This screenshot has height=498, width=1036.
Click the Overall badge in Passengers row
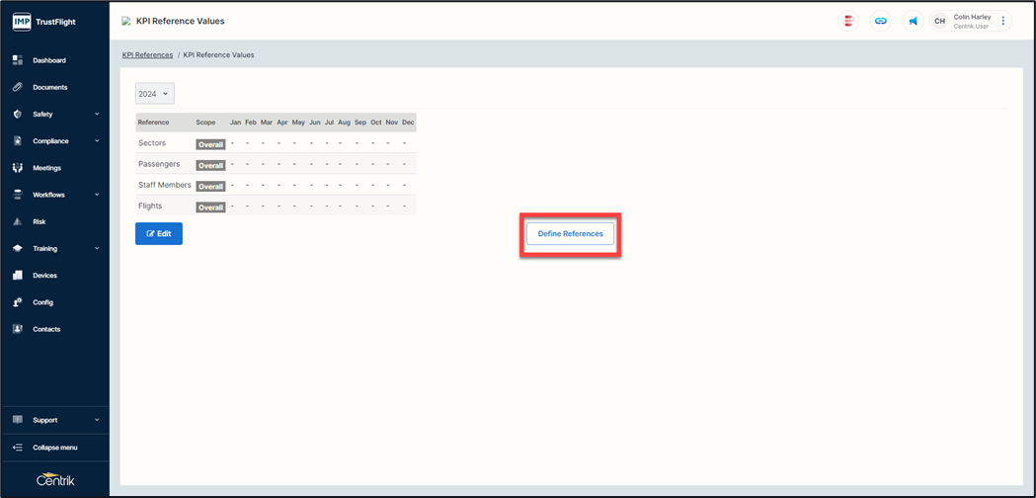(x=210, y=165)
